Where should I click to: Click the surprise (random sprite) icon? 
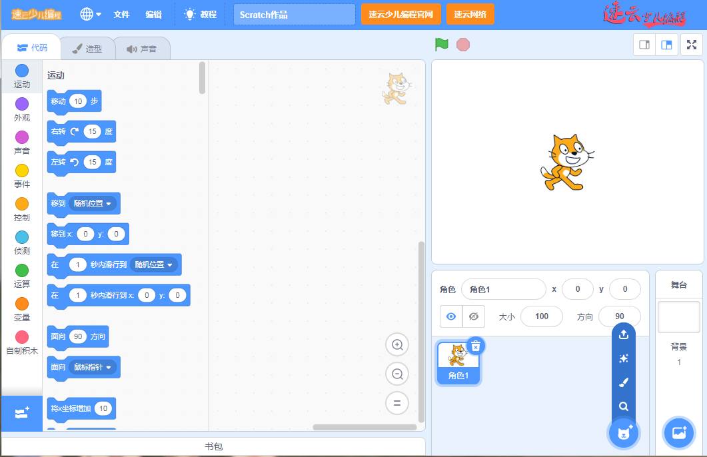[x=624, y=358]
